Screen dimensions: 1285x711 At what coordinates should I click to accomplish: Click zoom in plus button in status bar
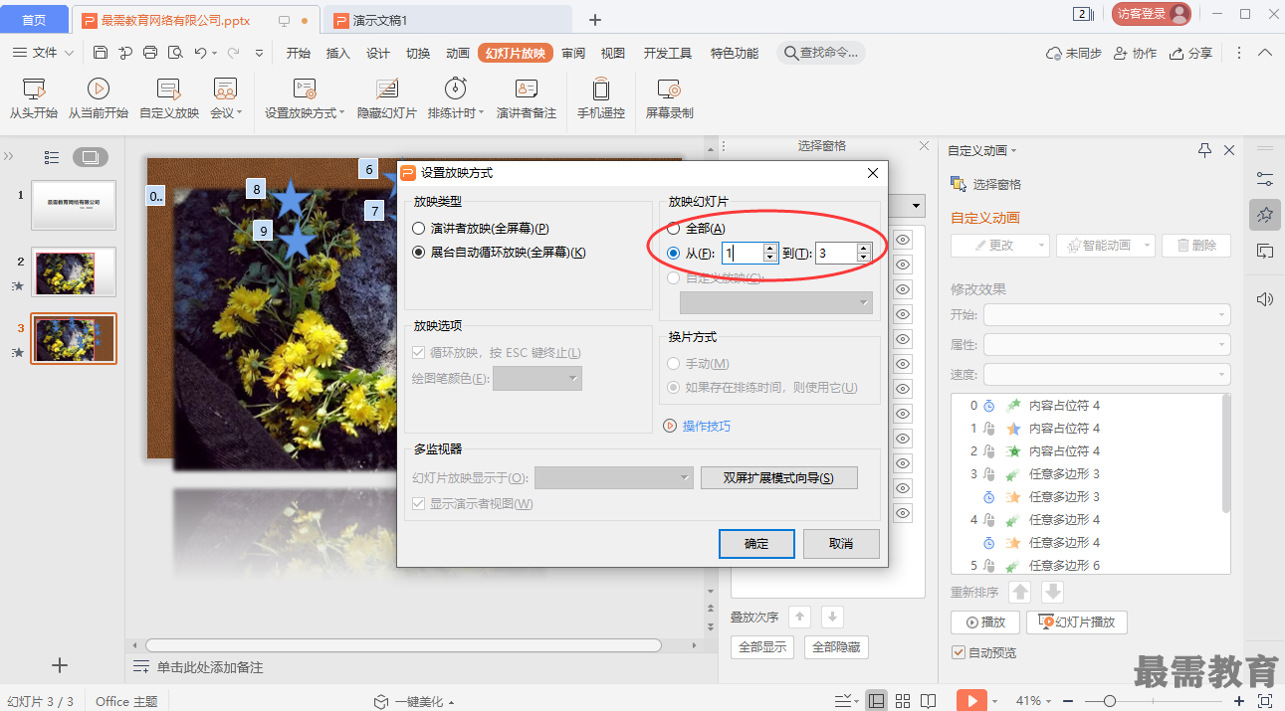coord(1238,701)
